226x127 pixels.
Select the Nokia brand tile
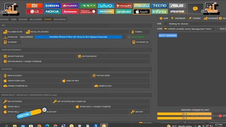click(x=52, y=12)
